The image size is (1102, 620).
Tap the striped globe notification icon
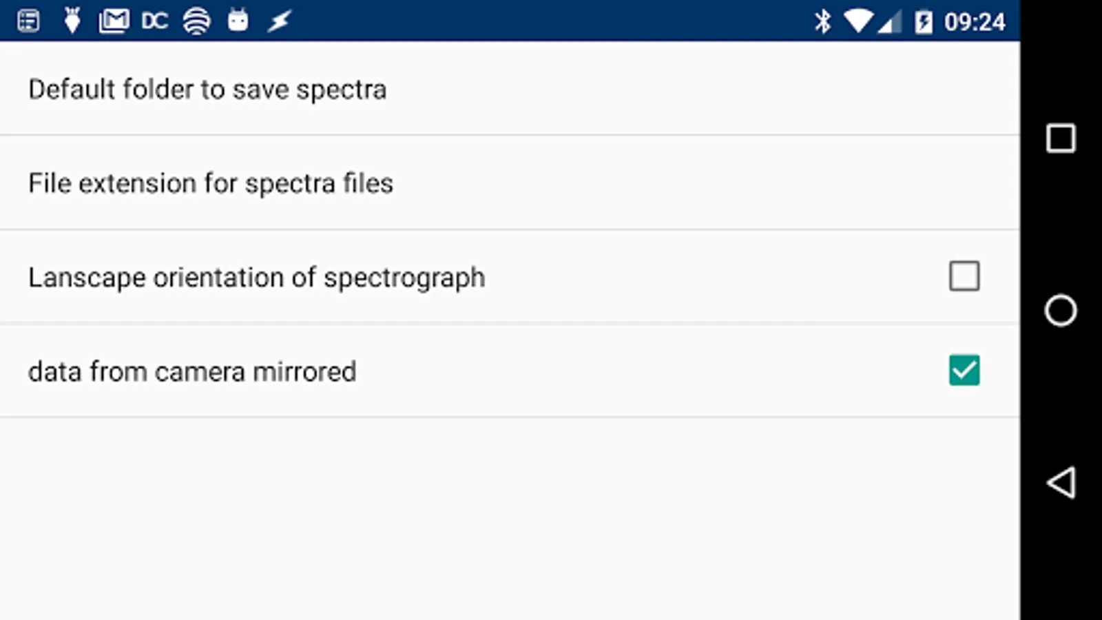(196, 21)
